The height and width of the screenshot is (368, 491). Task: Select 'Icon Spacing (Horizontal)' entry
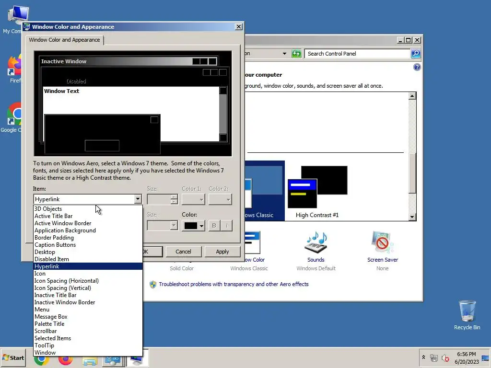88,281
